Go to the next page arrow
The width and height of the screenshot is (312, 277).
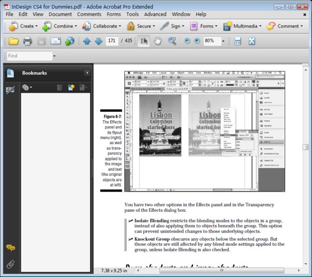point(98,41)
